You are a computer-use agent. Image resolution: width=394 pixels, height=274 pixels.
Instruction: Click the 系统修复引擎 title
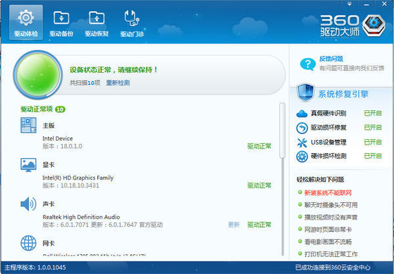[343, 94]
